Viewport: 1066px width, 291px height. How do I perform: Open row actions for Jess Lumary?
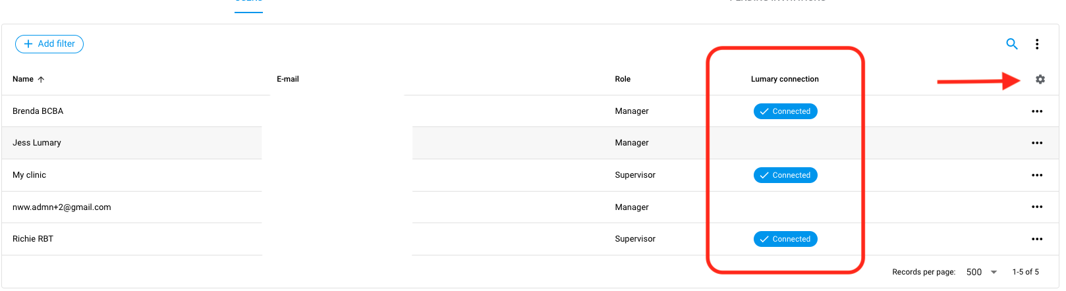pos(1037,143)
